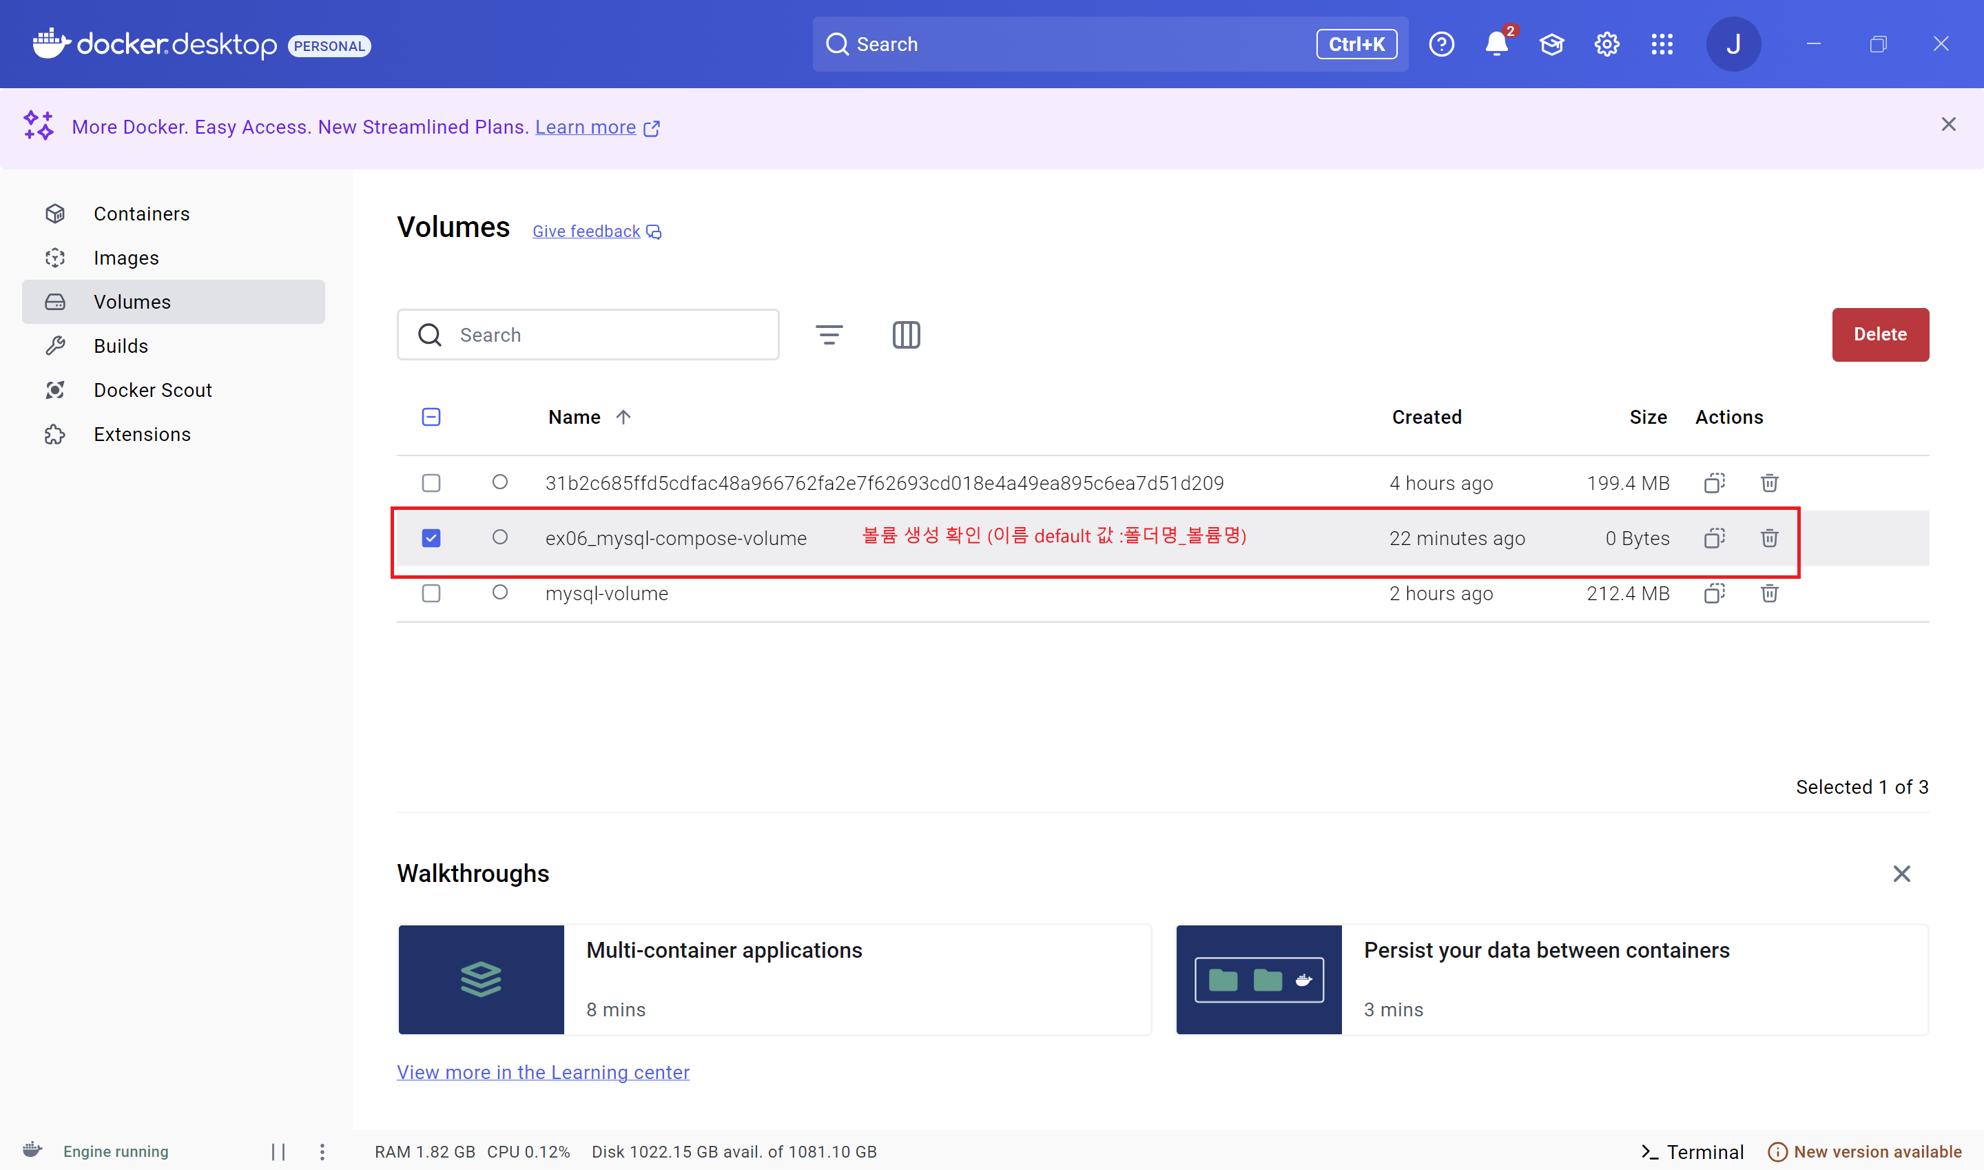Viewport: 1984px width, 1170px height.
Task: Check the mysql-volume row checkbox
Action: [431, 593]
